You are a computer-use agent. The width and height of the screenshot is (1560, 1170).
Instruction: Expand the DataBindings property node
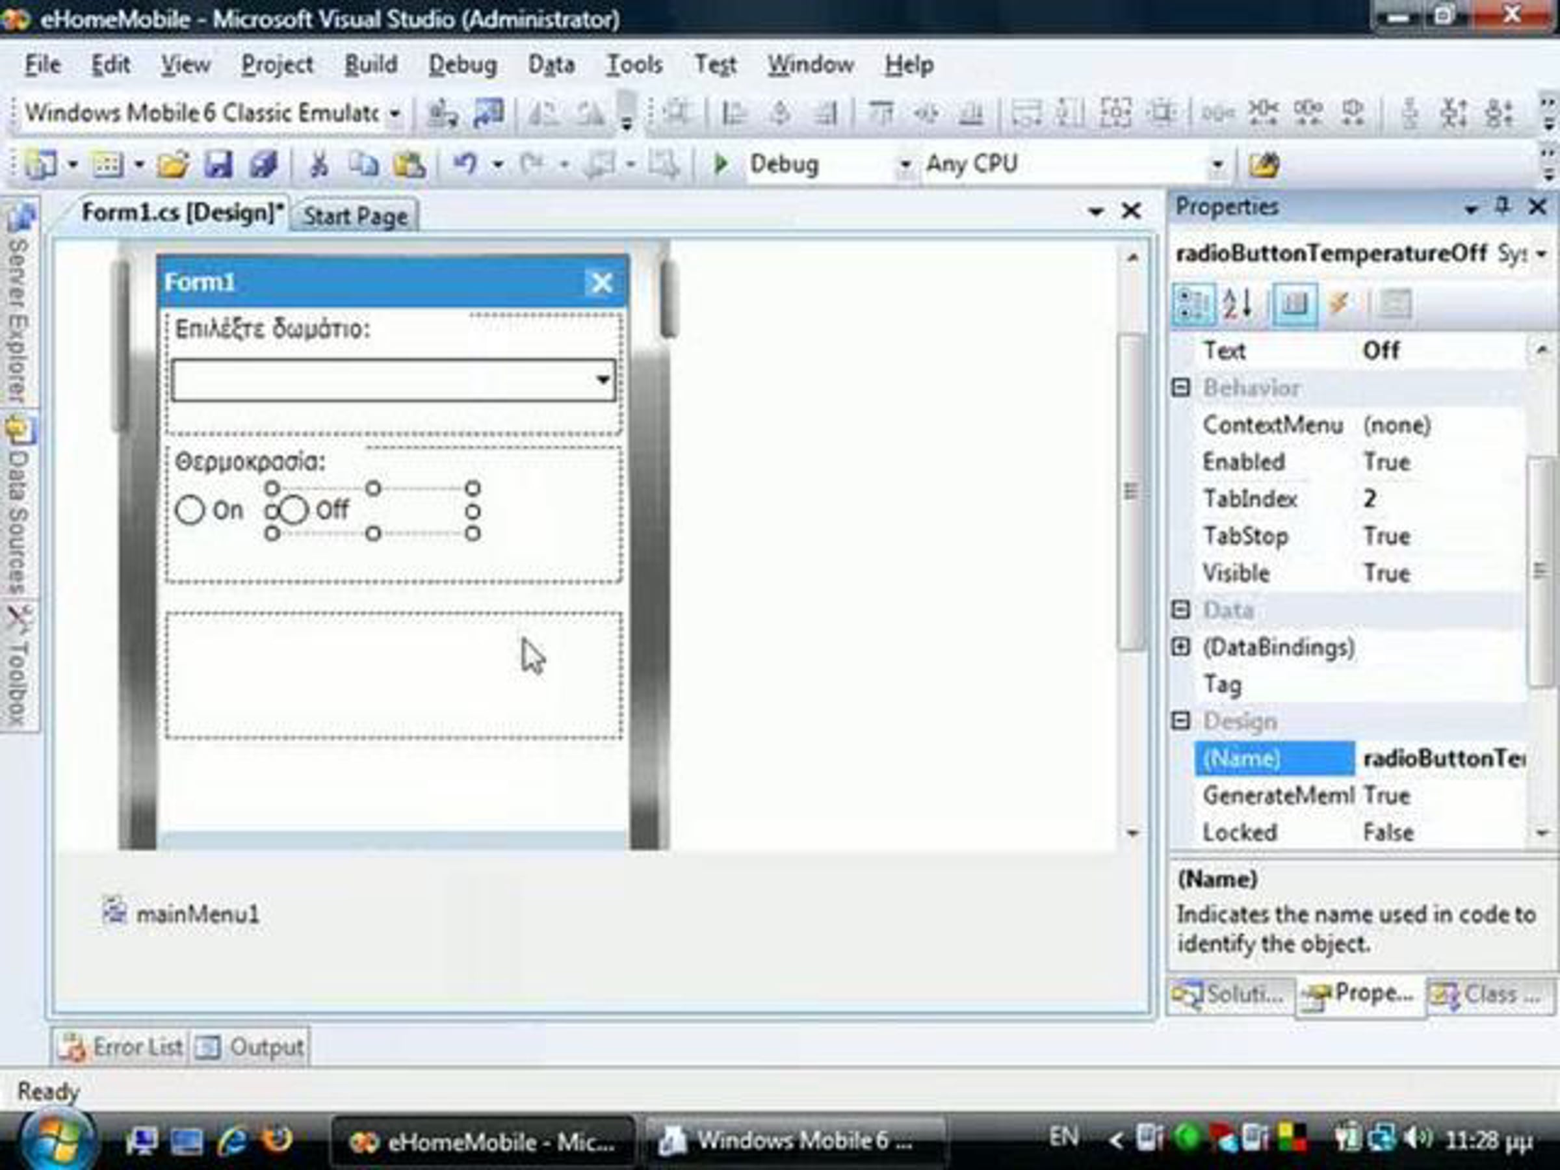pos(1181,647)
